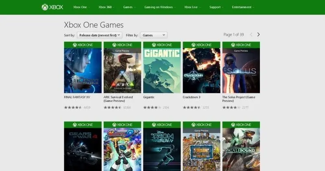325x171 pixels.
Task: Click the disabled previous page arrow
Action: click(251, 35)
